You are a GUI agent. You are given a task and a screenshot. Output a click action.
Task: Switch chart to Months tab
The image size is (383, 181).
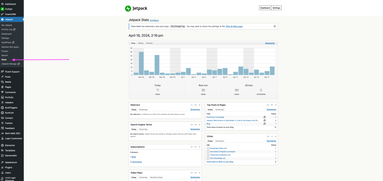149,43
